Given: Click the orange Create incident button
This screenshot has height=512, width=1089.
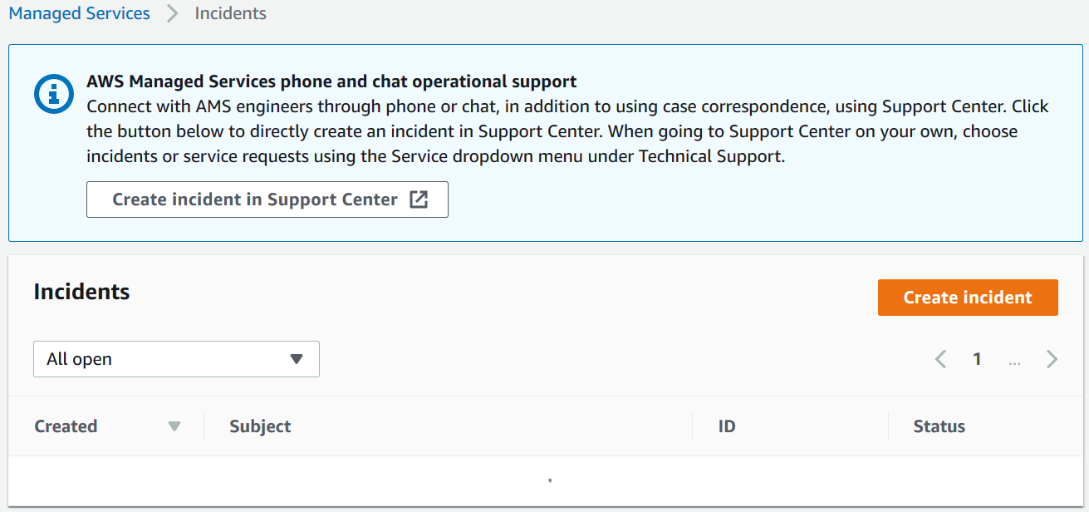Looking at the screenshot, I should tap(967, 297).
